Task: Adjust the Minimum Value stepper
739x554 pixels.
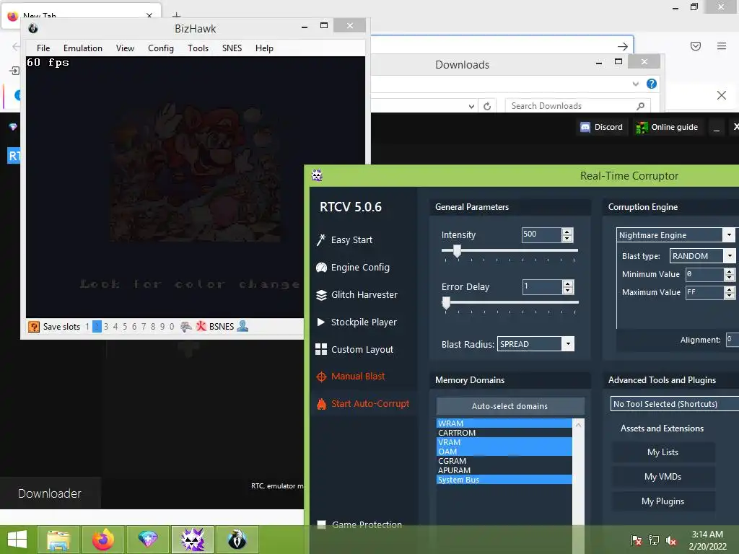Action: click(x=729, y=274)
